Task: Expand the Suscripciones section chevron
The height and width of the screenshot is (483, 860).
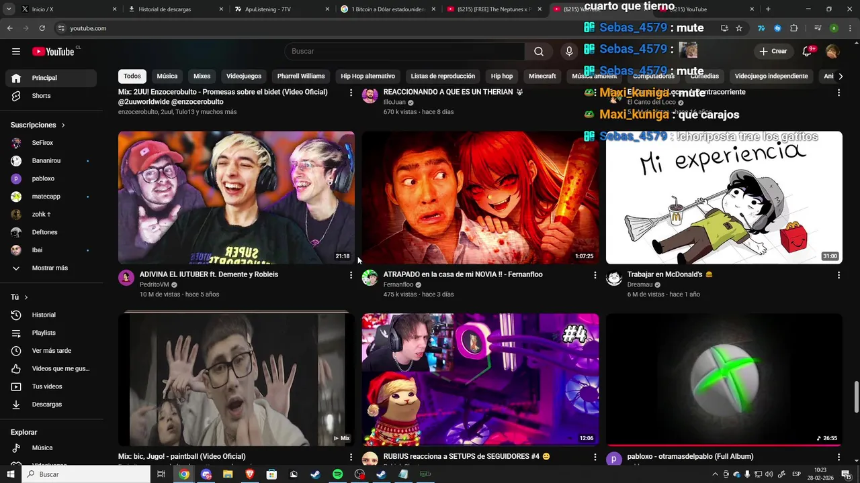Action: pos(63,125)
